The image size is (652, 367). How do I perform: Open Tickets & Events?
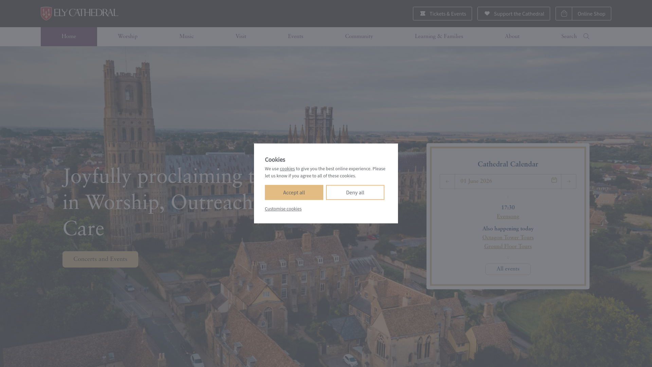442,14
